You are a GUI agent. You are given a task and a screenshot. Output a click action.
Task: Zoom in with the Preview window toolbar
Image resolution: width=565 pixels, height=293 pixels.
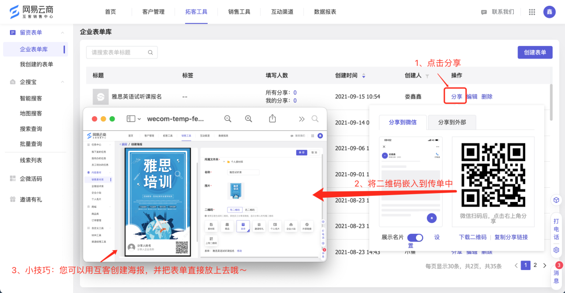pos(248,119)
